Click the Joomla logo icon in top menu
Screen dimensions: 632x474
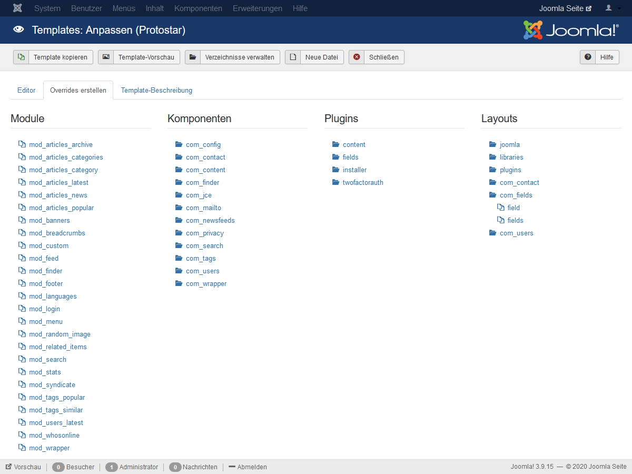point(17,8)
